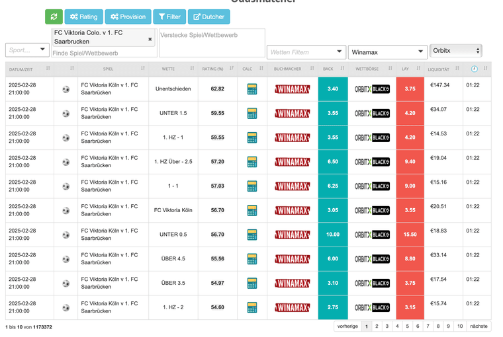The image size is (503, 337).
Task: Click back odds 3.40 for Unentschieden
Action: (333, 89)
